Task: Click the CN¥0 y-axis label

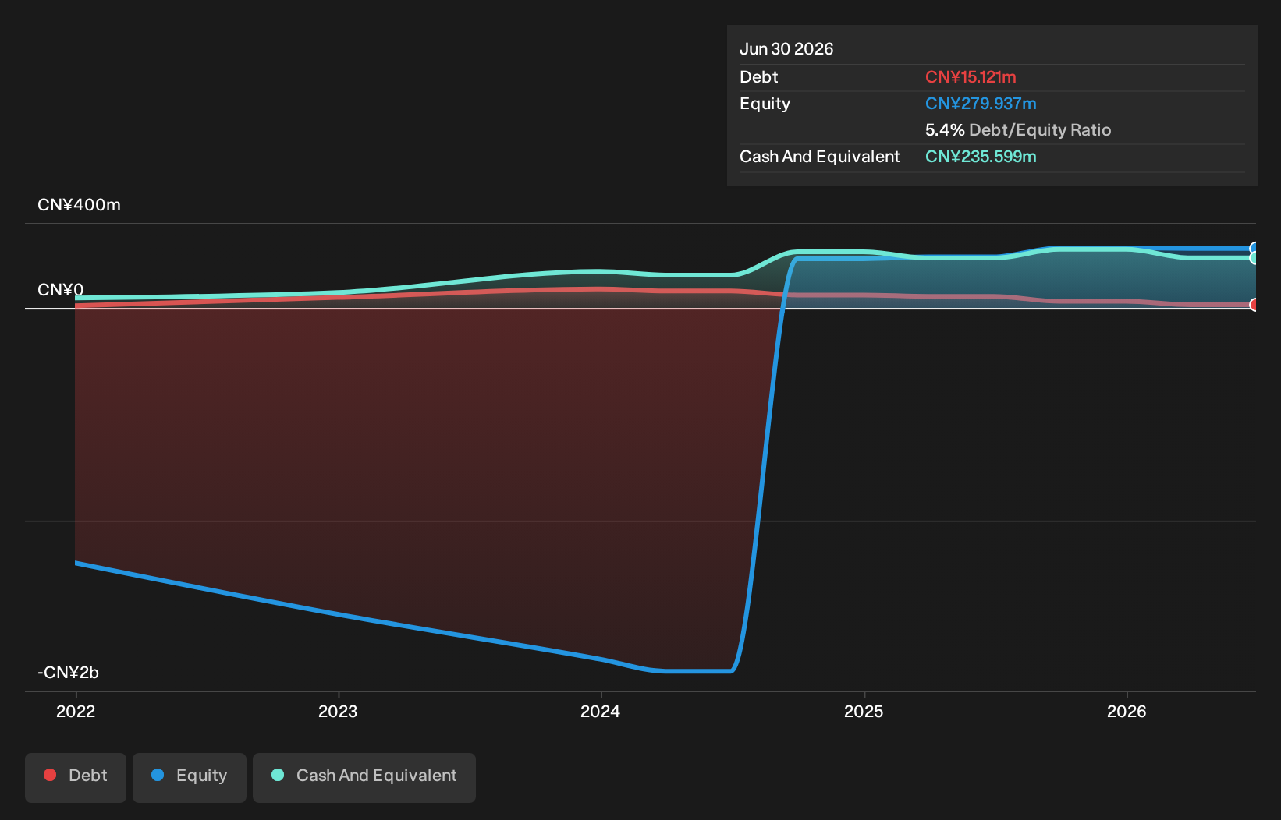Action: pyautogui.click(x=60, y=290)
